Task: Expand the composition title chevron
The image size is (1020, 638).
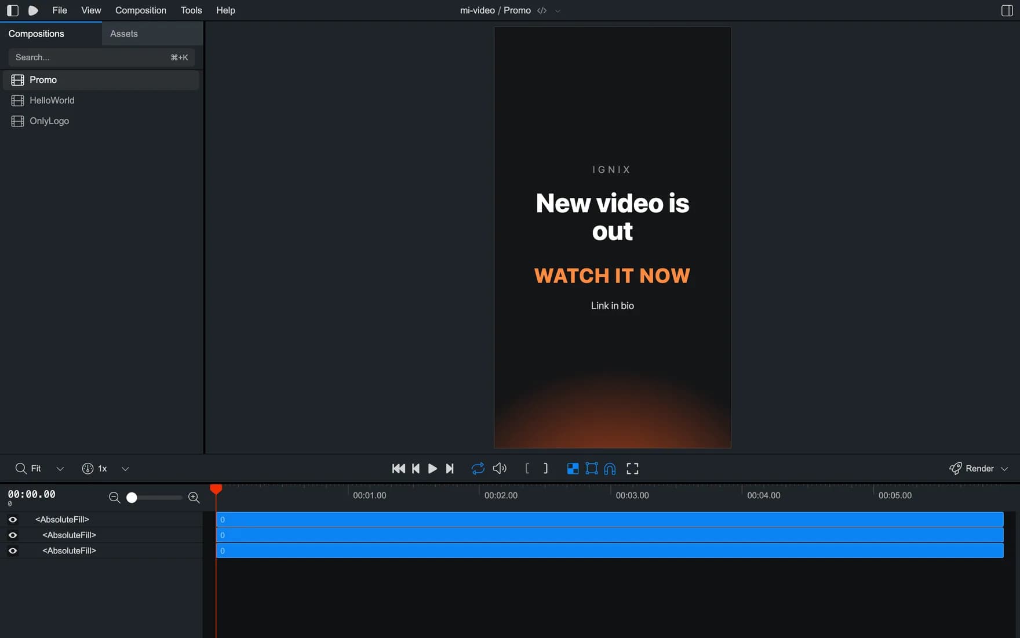Action: click(x=558, y=10)
